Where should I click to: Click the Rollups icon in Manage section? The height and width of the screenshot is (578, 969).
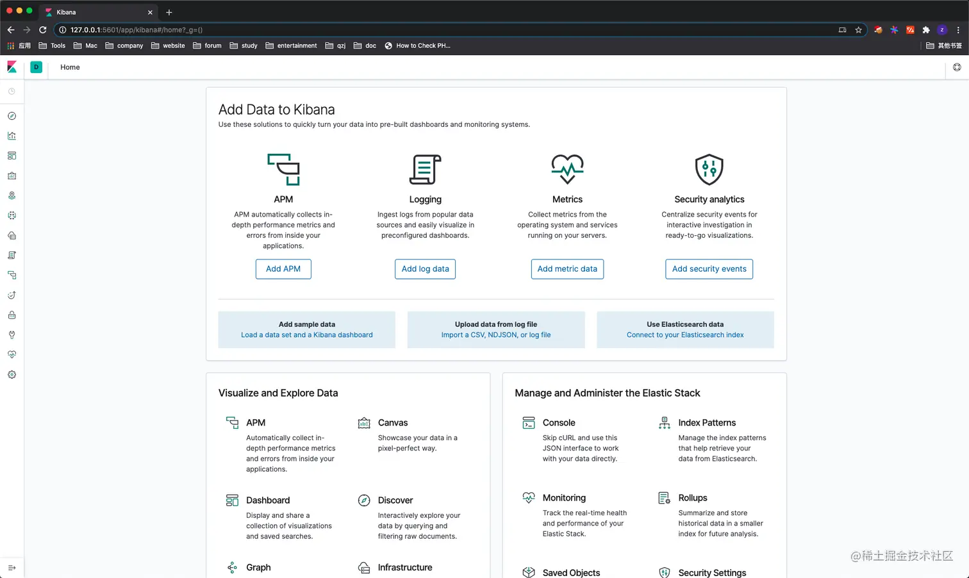[x=665, y=498]
